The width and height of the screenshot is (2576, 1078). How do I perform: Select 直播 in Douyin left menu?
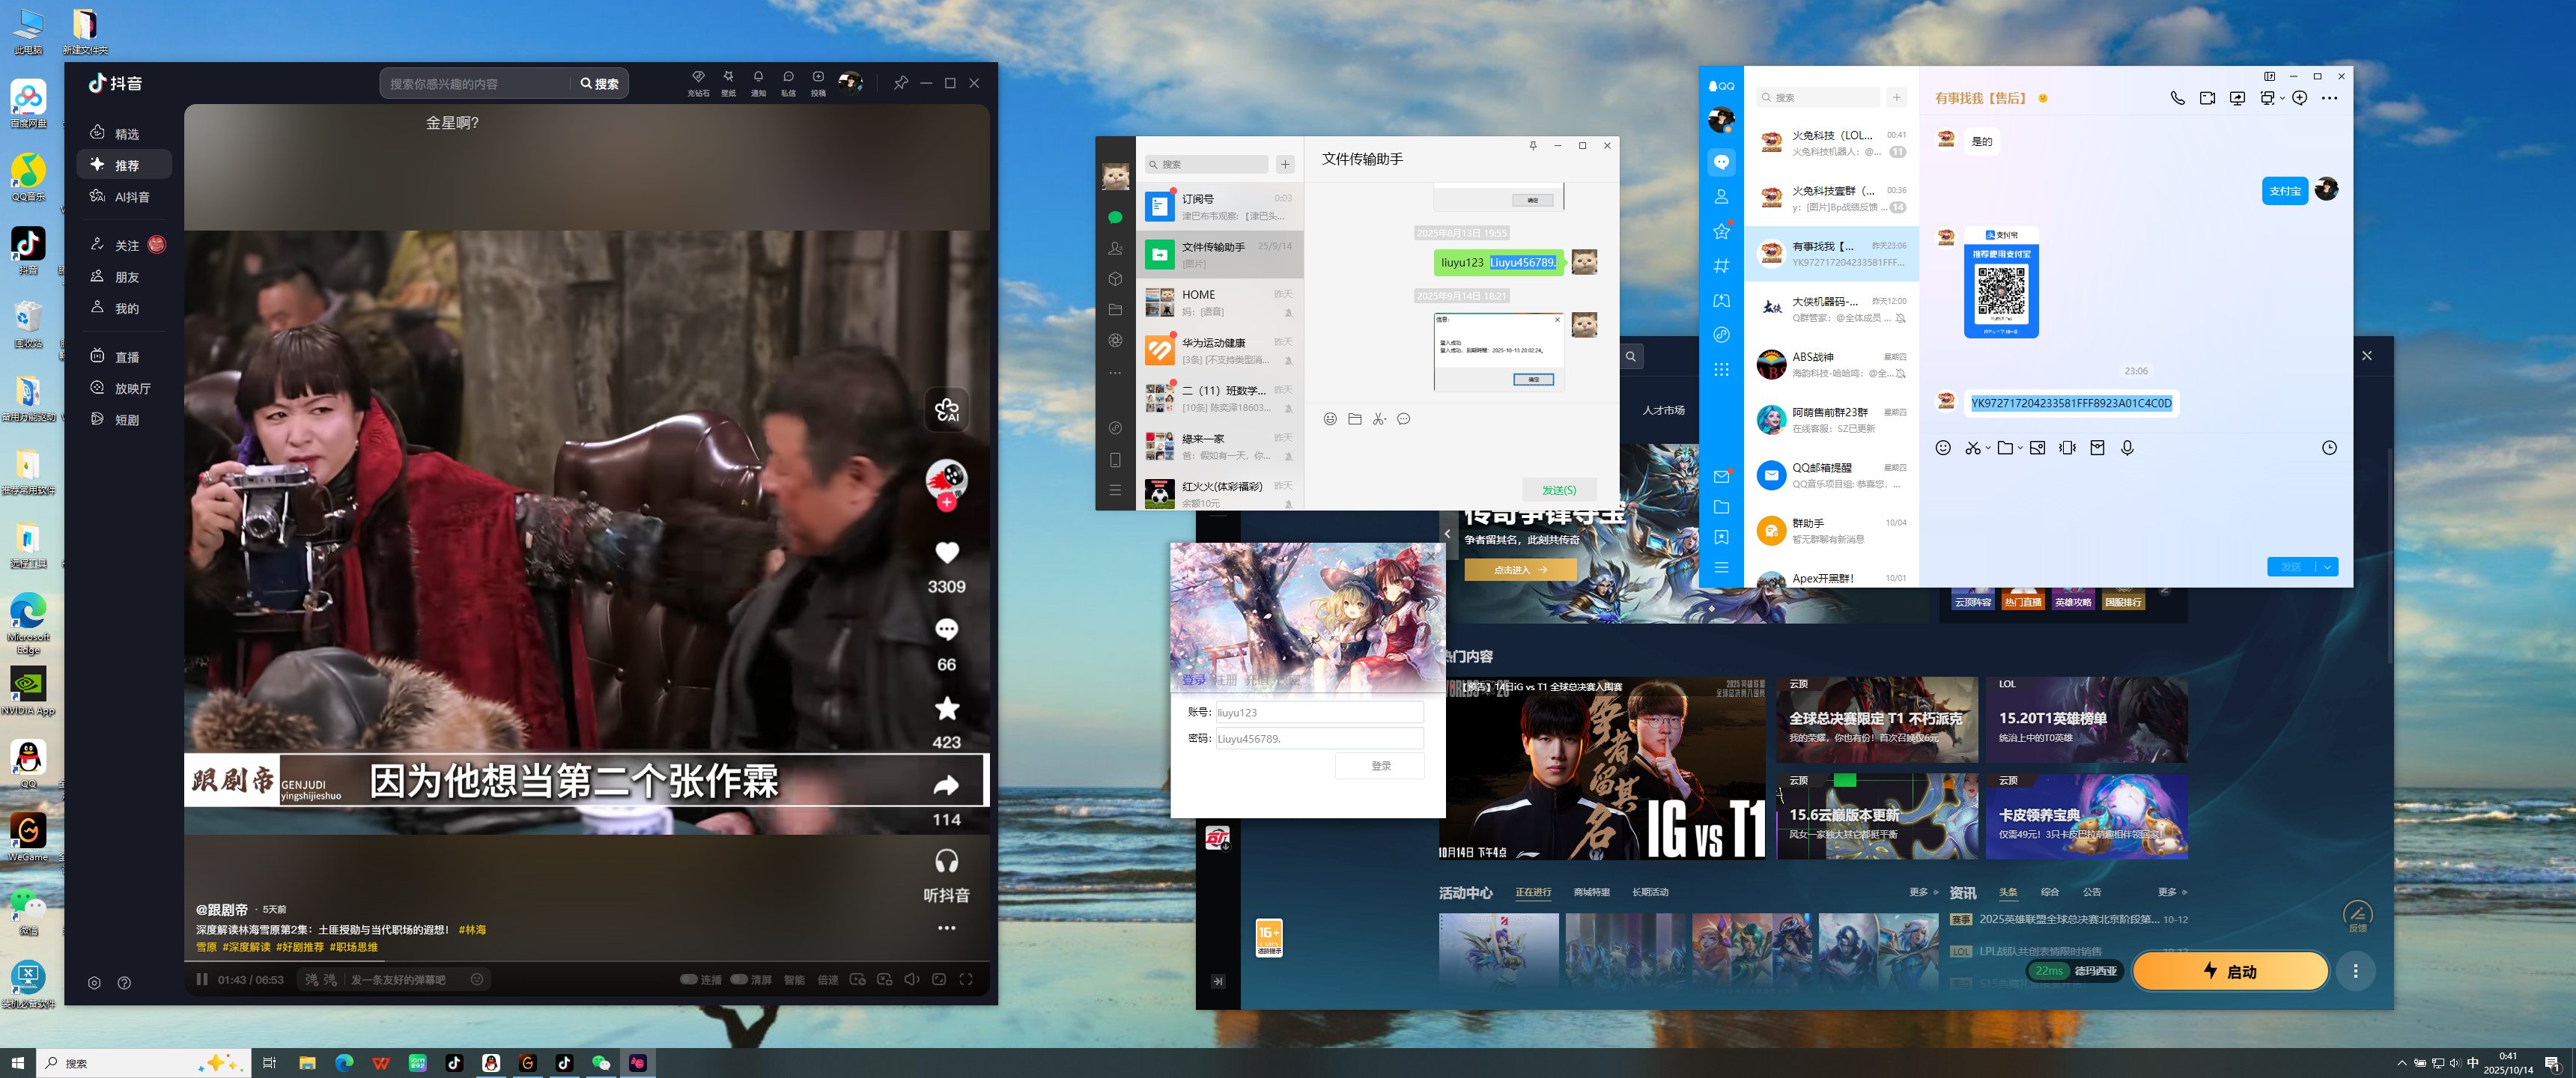pyautogui.click(x=126, y=357)
